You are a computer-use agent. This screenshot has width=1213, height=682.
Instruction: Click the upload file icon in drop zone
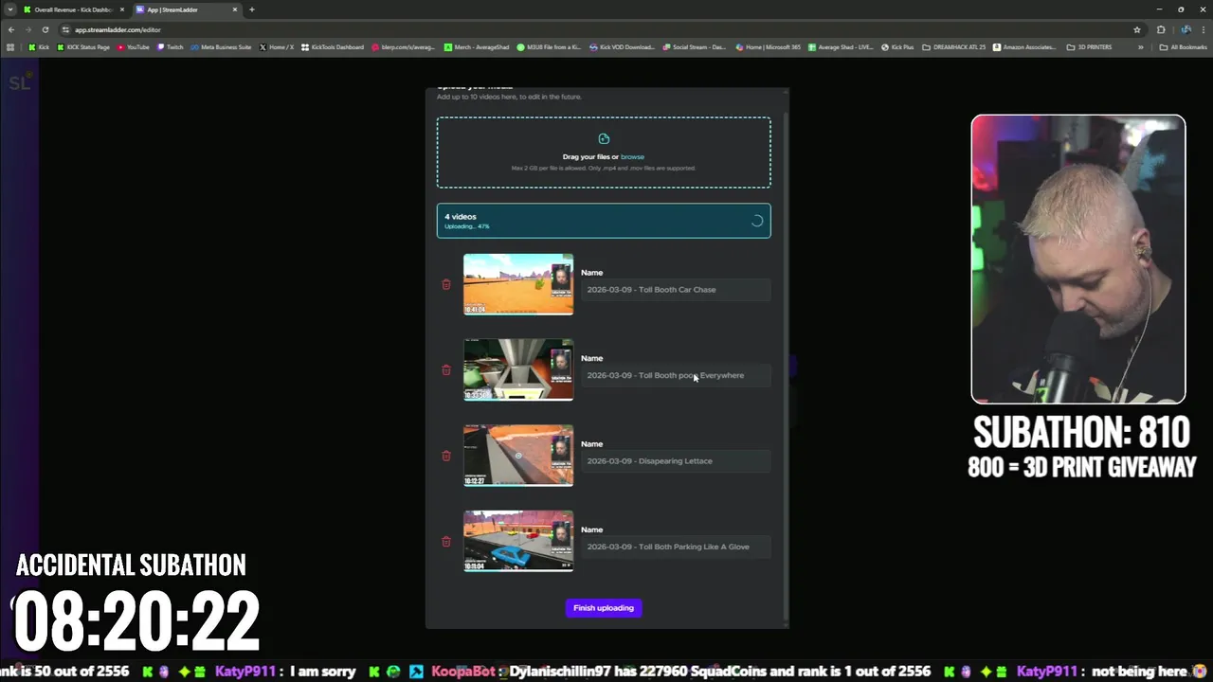[x=604, y=139]
